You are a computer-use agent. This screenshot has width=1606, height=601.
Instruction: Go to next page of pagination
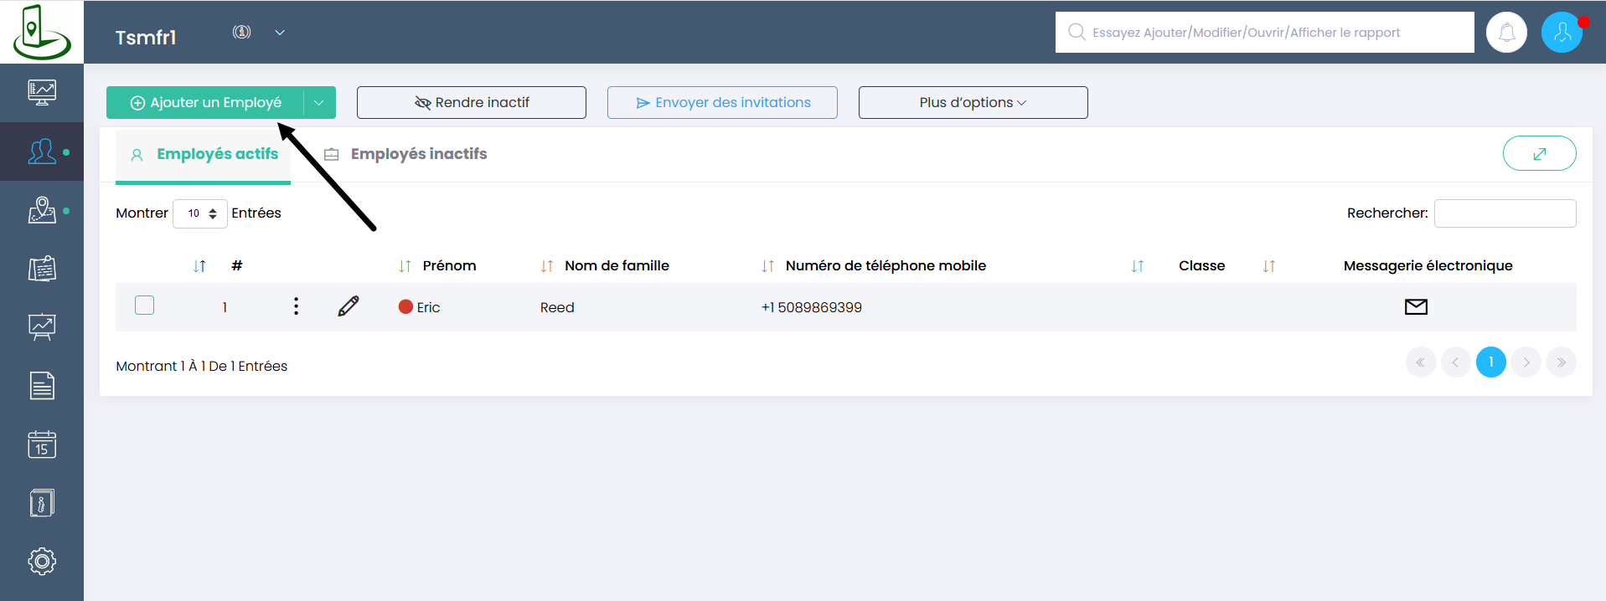coord(1526,362)
